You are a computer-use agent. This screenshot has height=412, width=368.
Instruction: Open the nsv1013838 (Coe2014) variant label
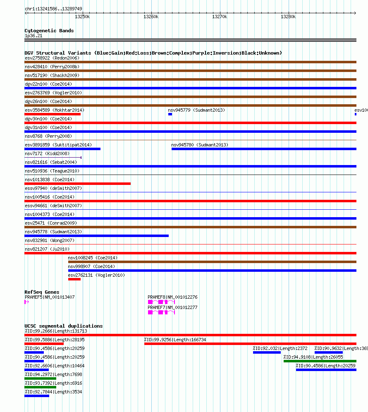tap(50, 180)
